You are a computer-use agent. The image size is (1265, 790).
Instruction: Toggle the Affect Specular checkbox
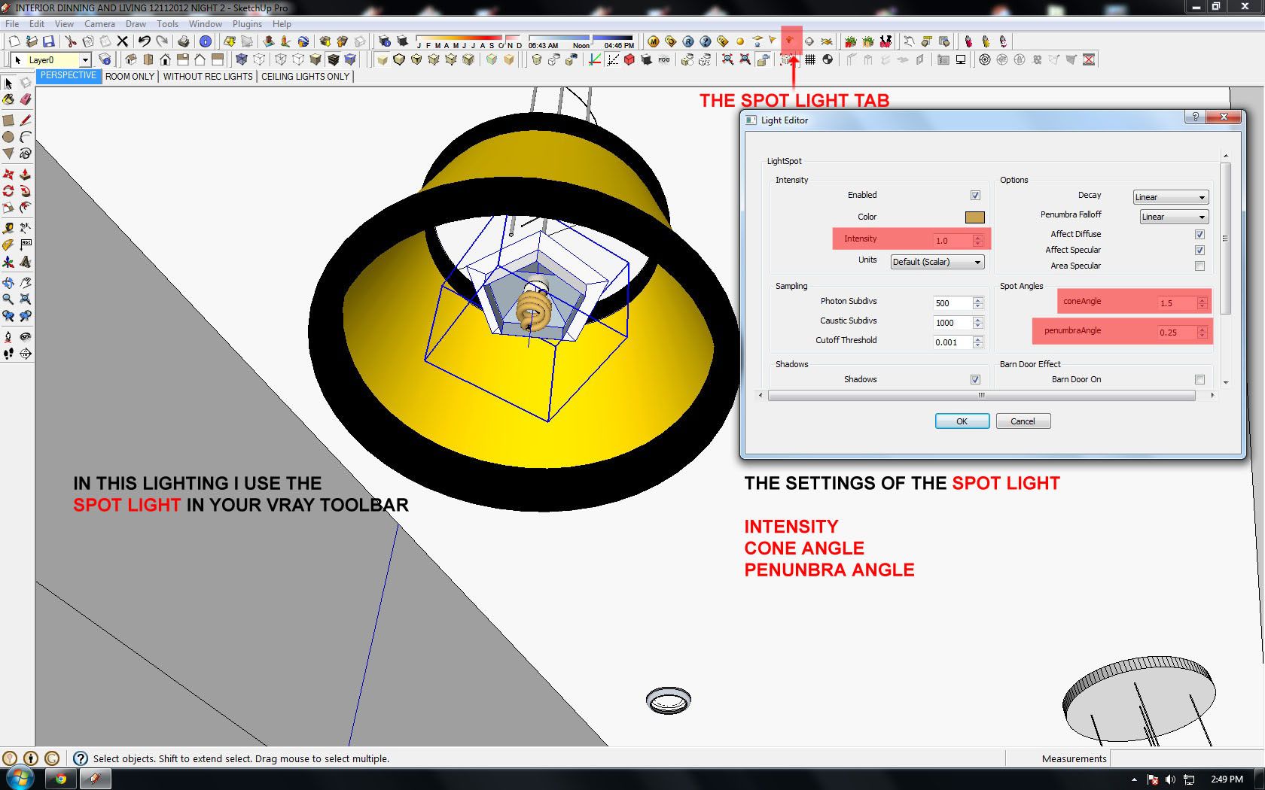click(x=1199, y=250)
